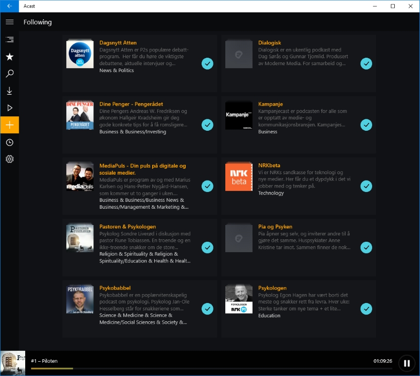Screen dimensions: 420x376
Task: Click the 'Business' category under Kampanje
Action: coord(268,132)
